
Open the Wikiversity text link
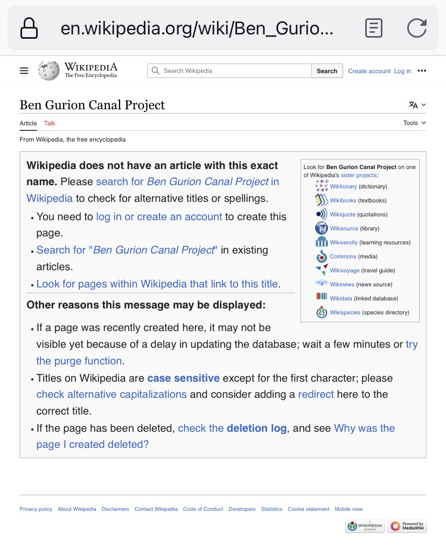344,242
